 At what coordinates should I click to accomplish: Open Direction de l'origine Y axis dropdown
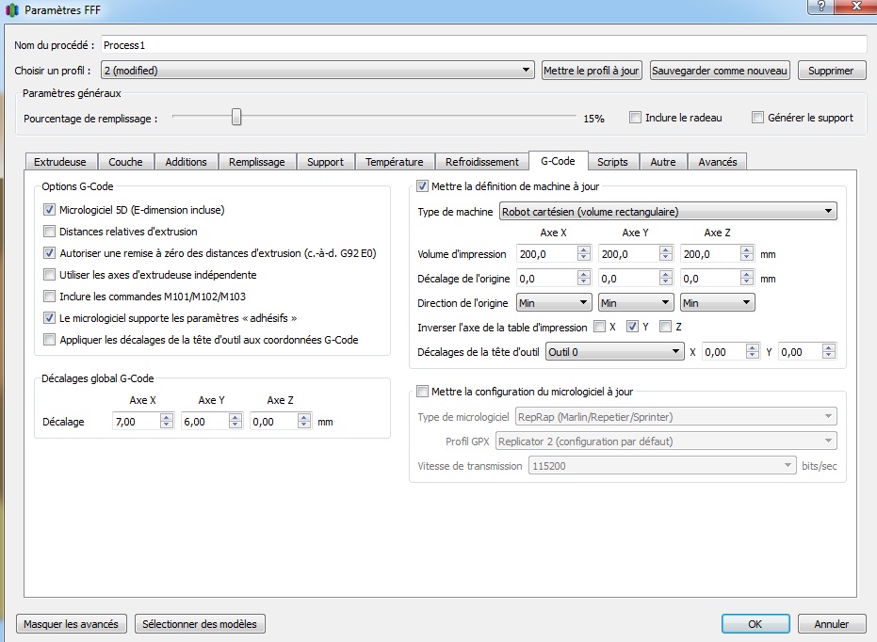click(635, 303)
